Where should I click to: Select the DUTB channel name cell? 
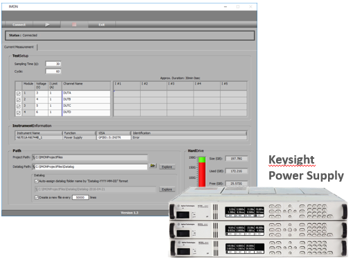(x=86, y=100)
